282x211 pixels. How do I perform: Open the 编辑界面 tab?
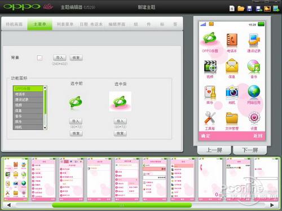pos(117,24)
